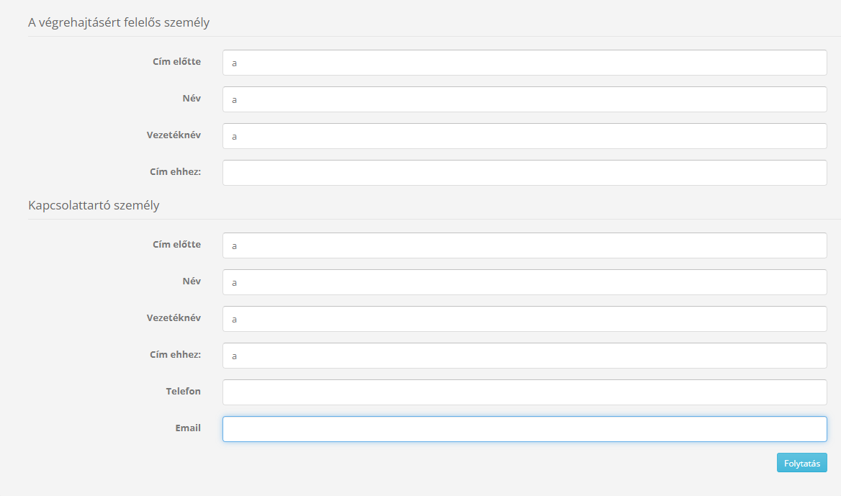Click the 'A végrehajtásért felelős személy' heading
The height and width of the screenshot is (496, 841).
tap(119, 22)
